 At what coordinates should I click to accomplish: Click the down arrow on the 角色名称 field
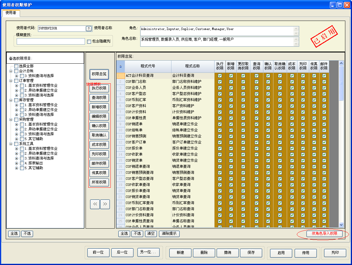click(x=296, y=44)
